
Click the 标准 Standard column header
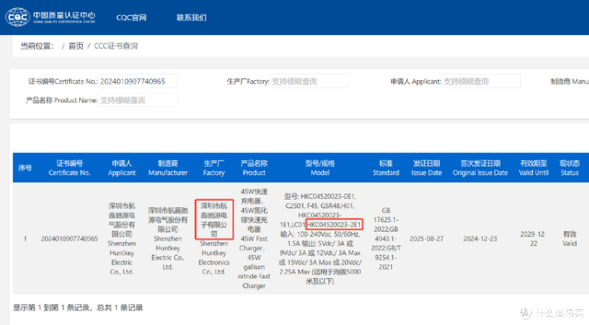[386, 168]
